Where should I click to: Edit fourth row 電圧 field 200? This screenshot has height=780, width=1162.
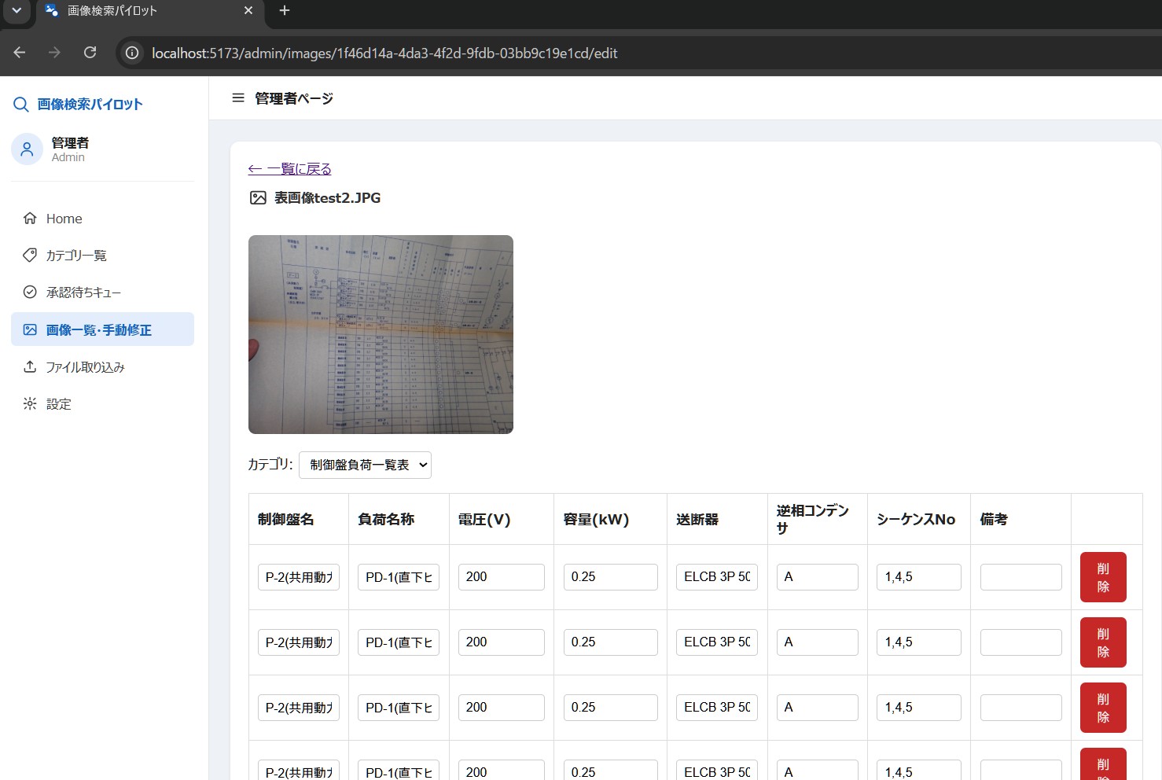pyautogui.click(x=501, y=770)
